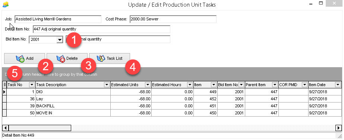344x140 pixels.
Task: Click task number 50 cell
Action: [21, 113]
